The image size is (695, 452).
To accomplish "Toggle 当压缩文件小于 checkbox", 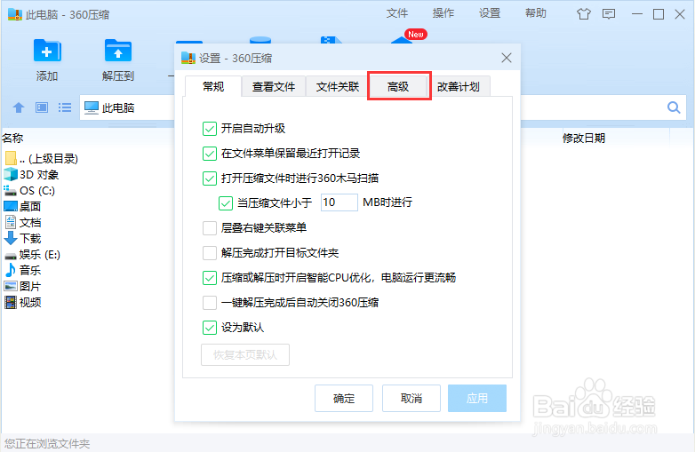I will pos(225,202).
